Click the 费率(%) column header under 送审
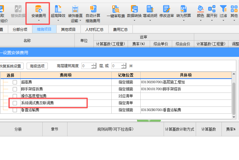Image resolution: width=239 pixels, height=160 pixels. [x=139, y=44]
